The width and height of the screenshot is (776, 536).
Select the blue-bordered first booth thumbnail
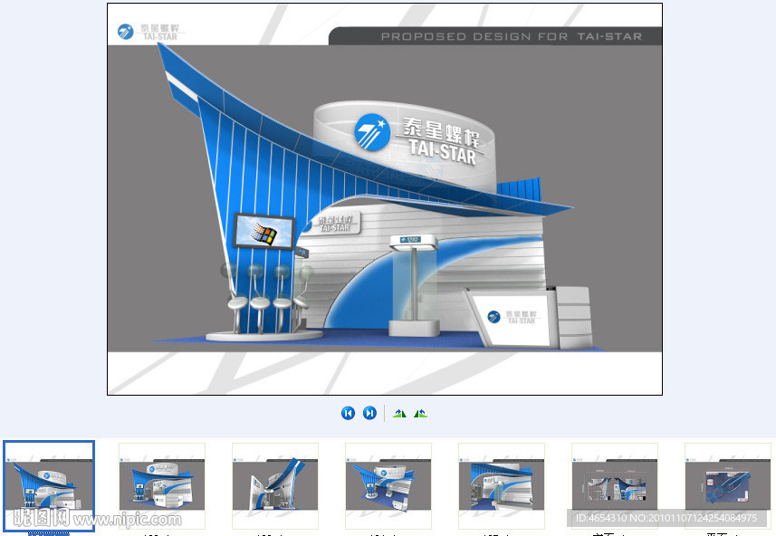point(49,485)
